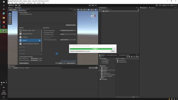The height and width of the screenshot is (100, 178).
Task: Toggle Collapse in the Console
Action: 16,68
